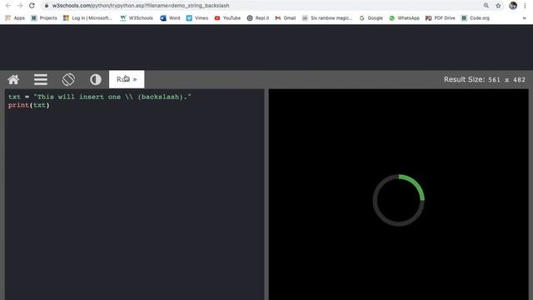Open the W3Schools bookmark

coord(137,18)
